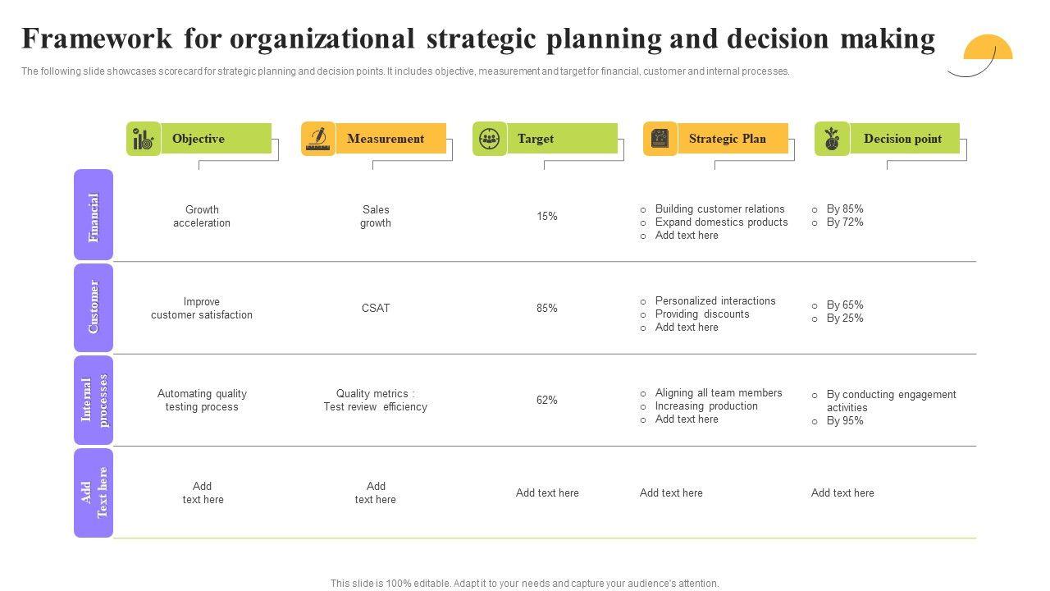Click 'By conducting engagement activities' bullet
1050x591 pixels.
point(891,401)
